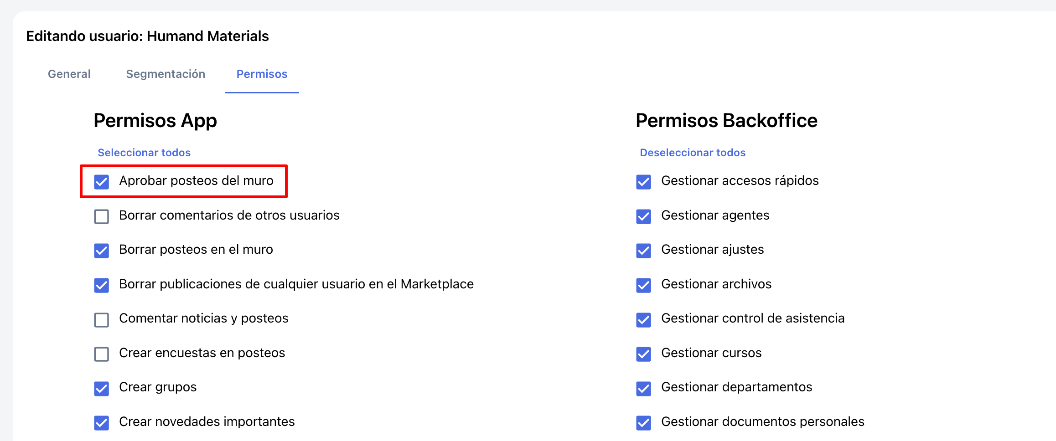The width and height of the screenshot is (1056, 441).
Task: Enable Crear encuestas en posteos checkbox
Action: pyautogui.click(x=101, y=354)
